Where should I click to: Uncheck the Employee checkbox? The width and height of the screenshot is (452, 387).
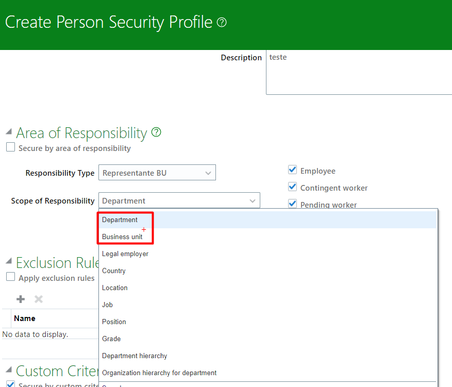pos(292,170)
